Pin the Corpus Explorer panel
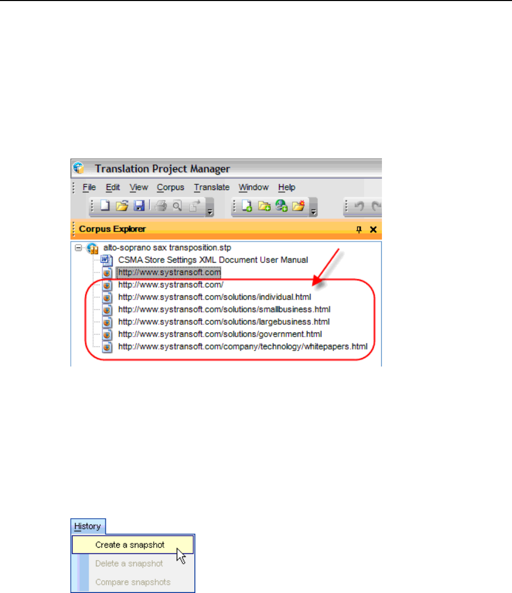The image size is (512, 593). 359,230
